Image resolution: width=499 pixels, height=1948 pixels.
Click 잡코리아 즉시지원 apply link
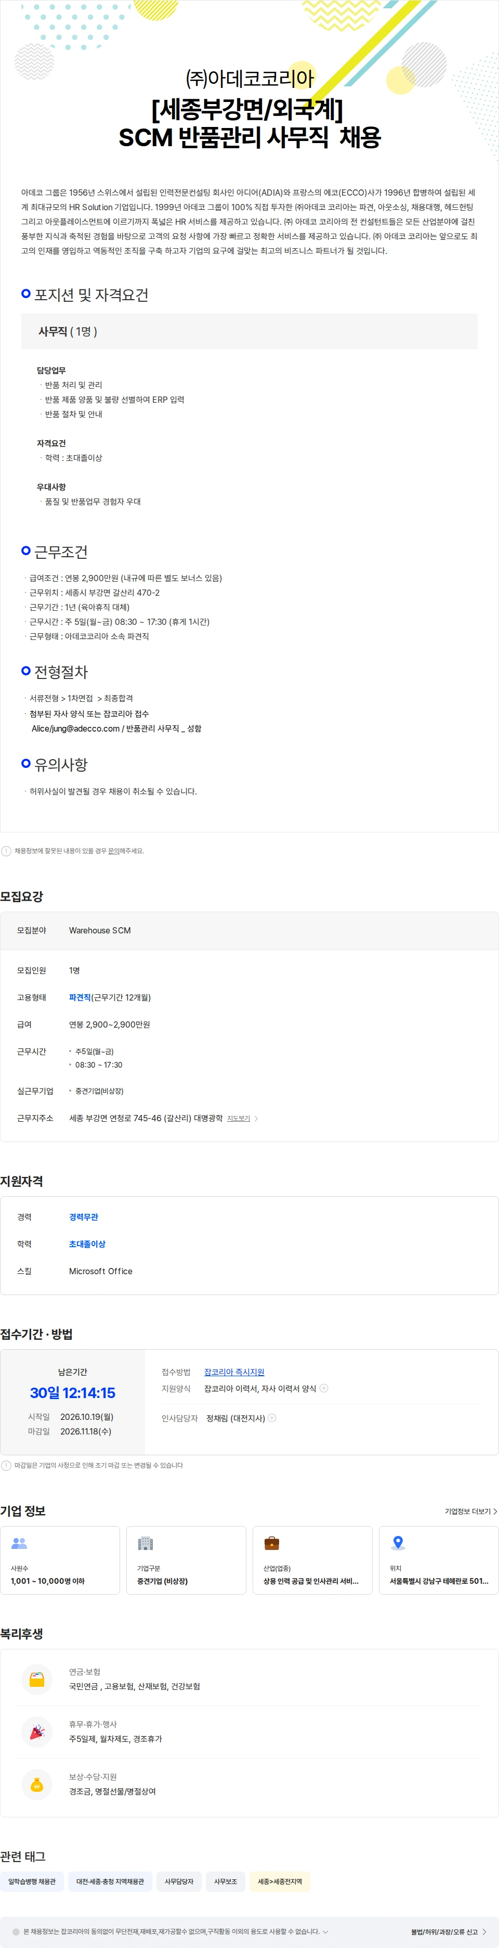tap(234, 1372)
